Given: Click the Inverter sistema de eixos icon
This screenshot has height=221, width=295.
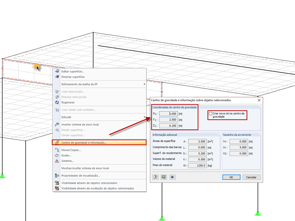Looking at the screenshot, I should (x=57, y=124).
